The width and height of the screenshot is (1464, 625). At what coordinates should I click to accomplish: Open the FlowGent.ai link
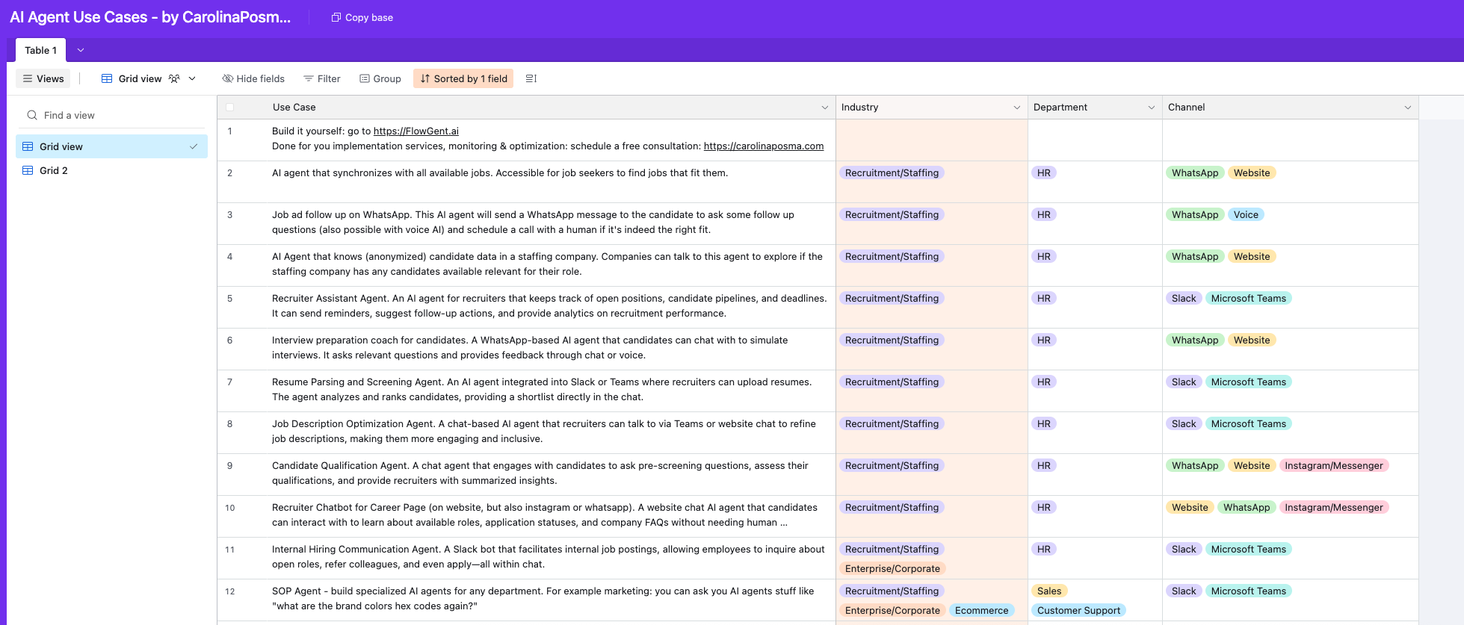pyautogui.click(x=416, y=131)
